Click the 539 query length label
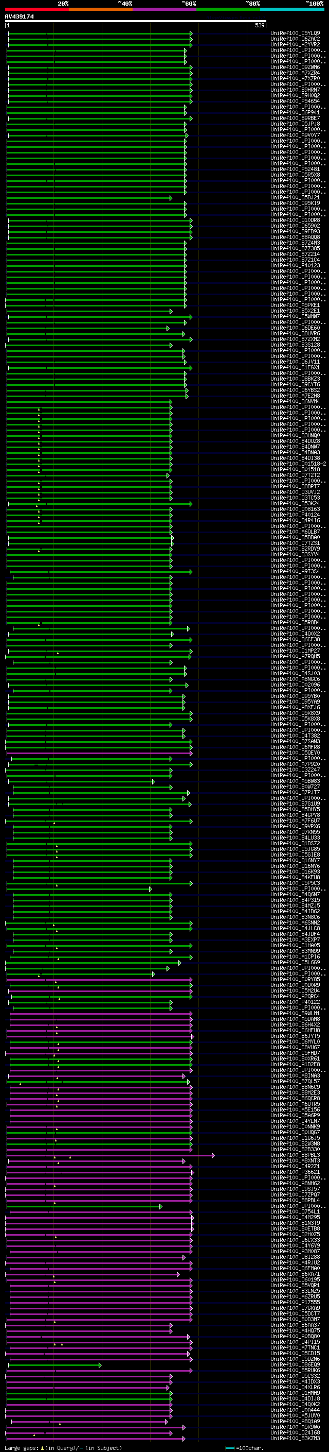 point(259,25)
